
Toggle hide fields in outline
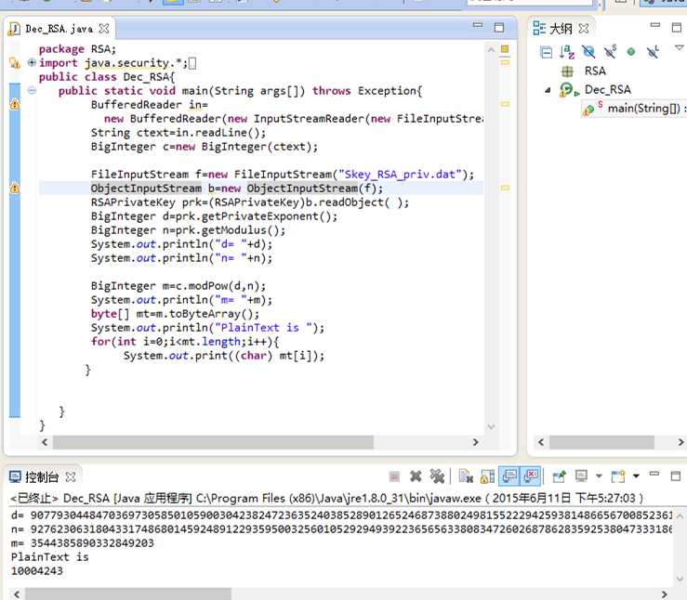click(x=588, y=52)
